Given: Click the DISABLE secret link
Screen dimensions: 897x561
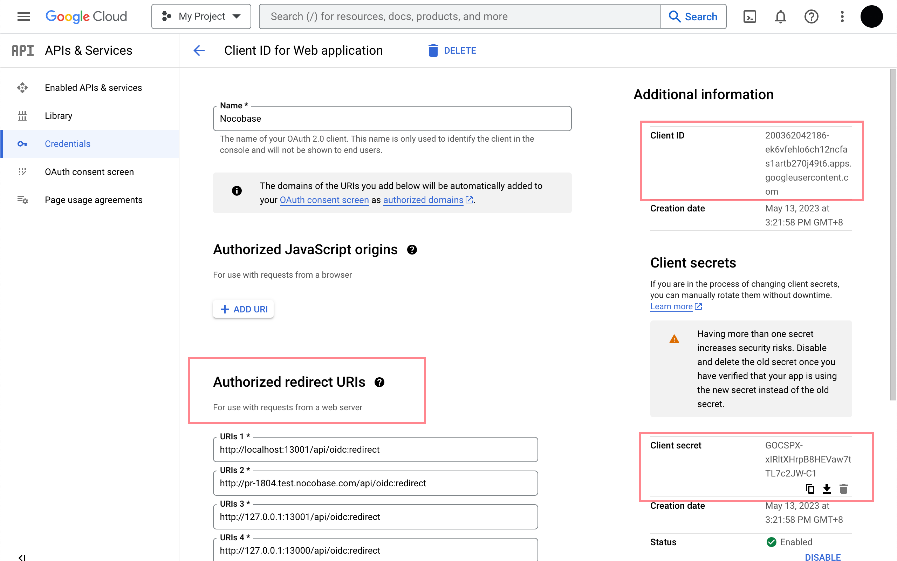Looking at the screenshot, I should (822, 556).
